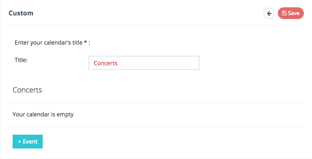Click the word 'empty' in calendar message
Viewport: 312px width, 159px height.
pyautogui.click(x=65, y=115)
